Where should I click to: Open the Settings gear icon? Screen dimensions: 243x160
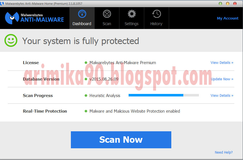132,14
